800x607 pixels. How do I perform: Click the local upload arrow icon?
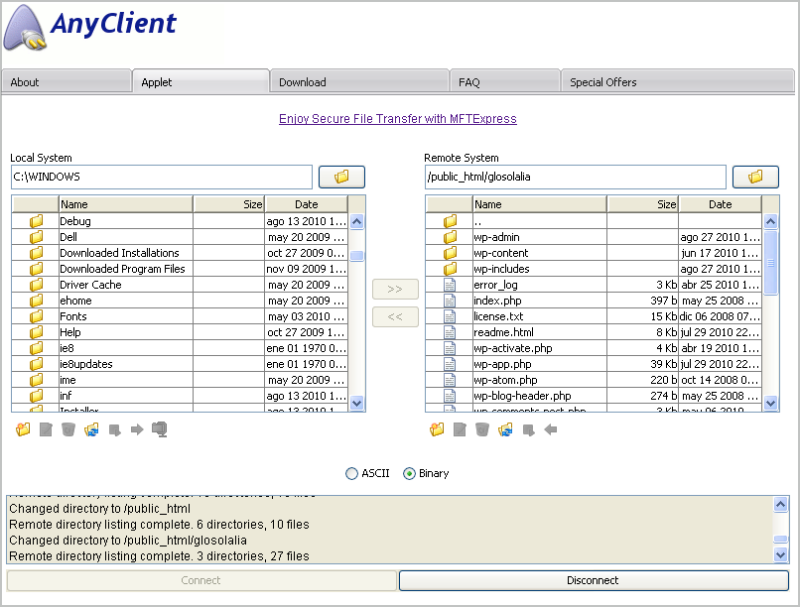[137, 429]
